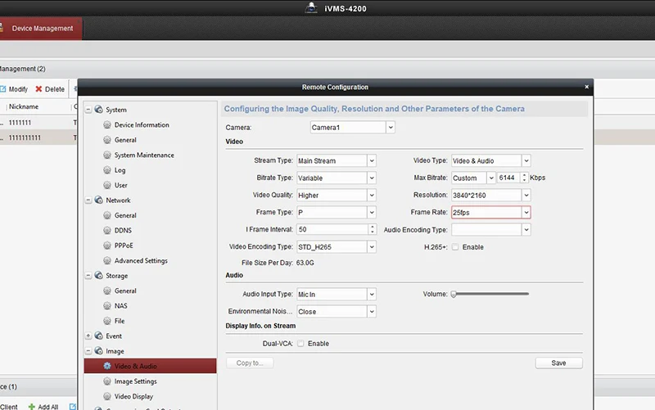Switch to the Device Management tab
655x410 pixels.
pos(40,29)
